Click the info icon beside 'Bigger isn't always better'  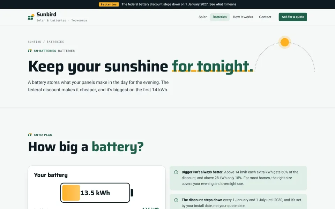tap(176, 172)
